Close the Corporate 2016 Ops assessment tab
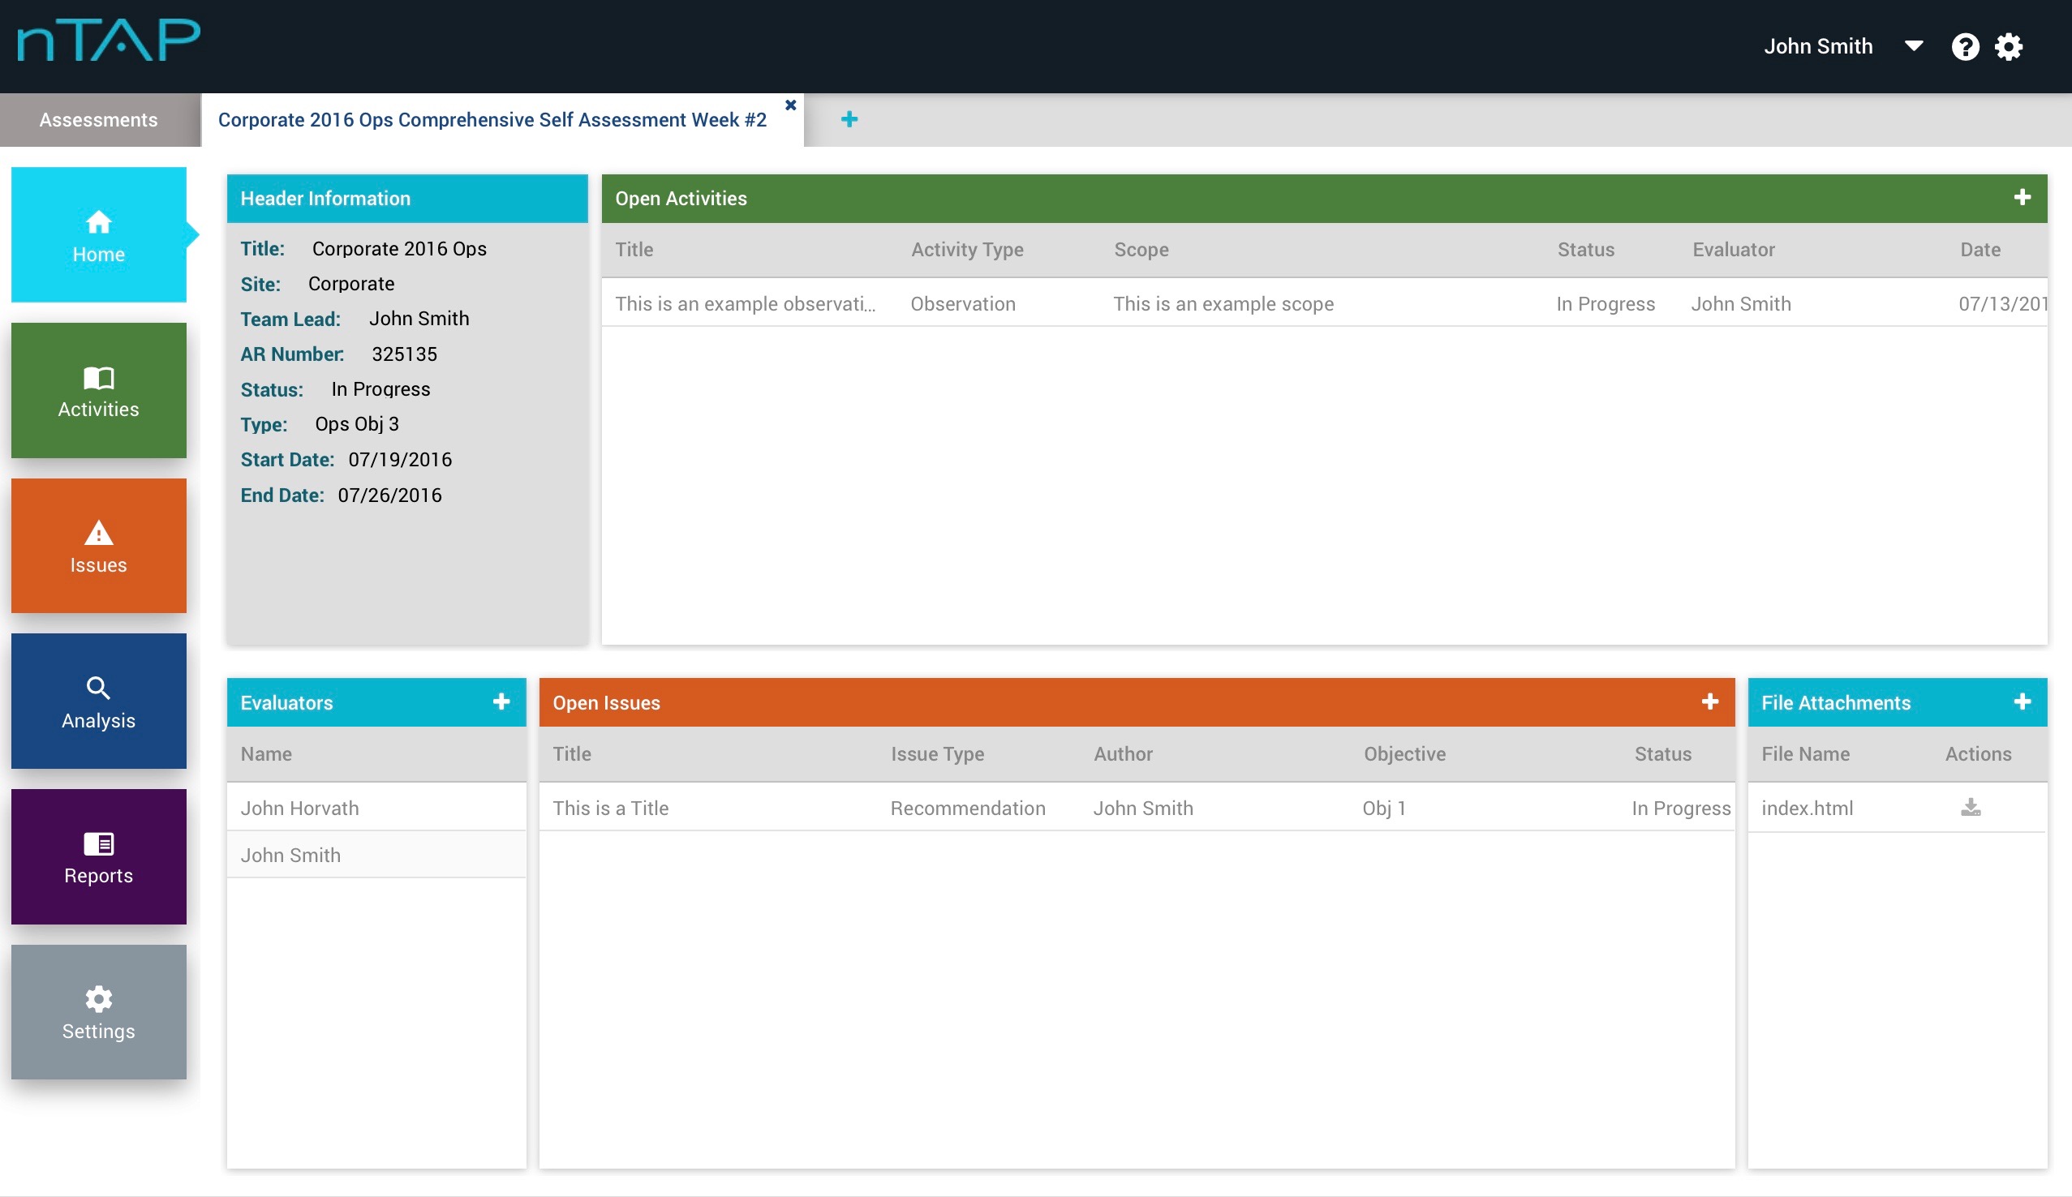2072x1197 pixels. [790, 105]
